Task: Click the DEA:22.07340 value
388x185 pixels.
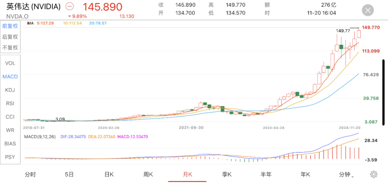Action: click(101, 136)
